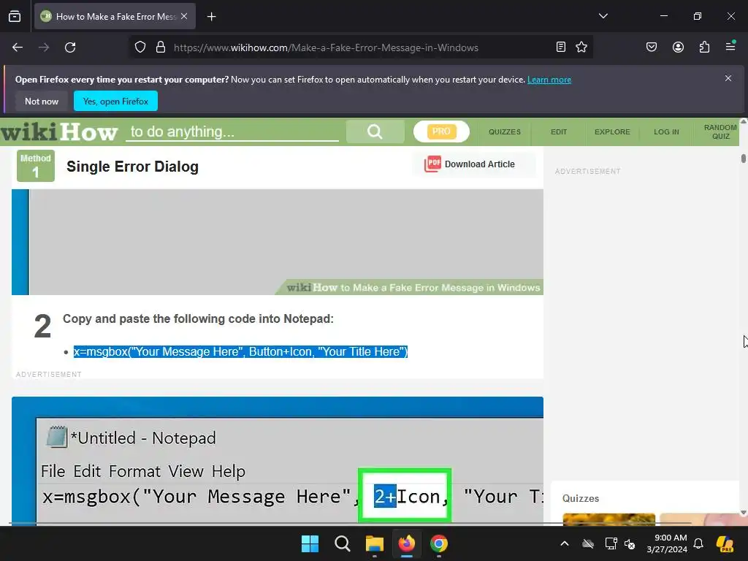Open Google Chrome from taskbar

(439, 543)
